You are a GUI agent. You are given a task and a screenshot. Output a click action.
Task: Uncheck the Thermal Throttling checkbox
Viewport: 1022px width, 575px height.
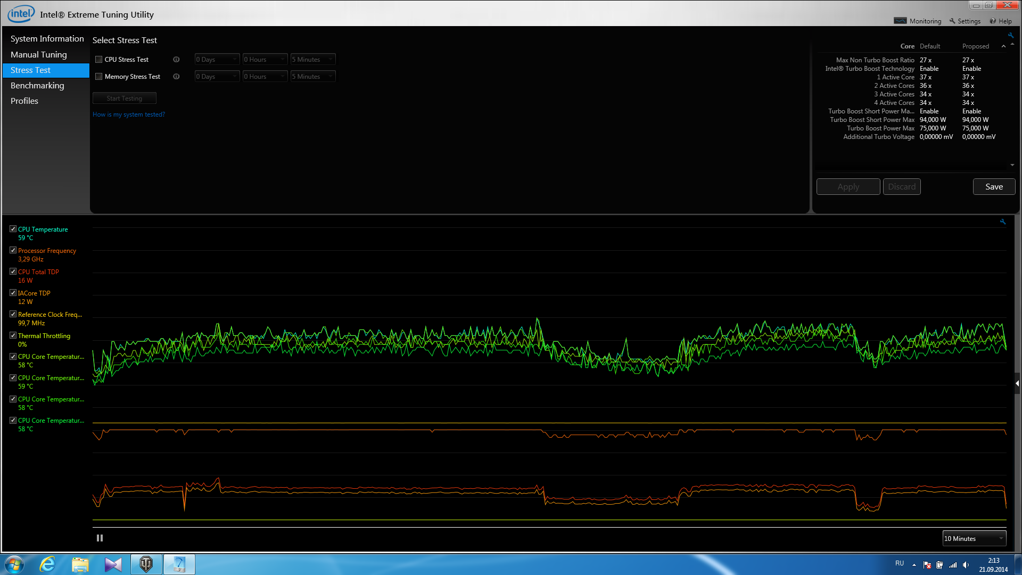(x=13, y=335)
